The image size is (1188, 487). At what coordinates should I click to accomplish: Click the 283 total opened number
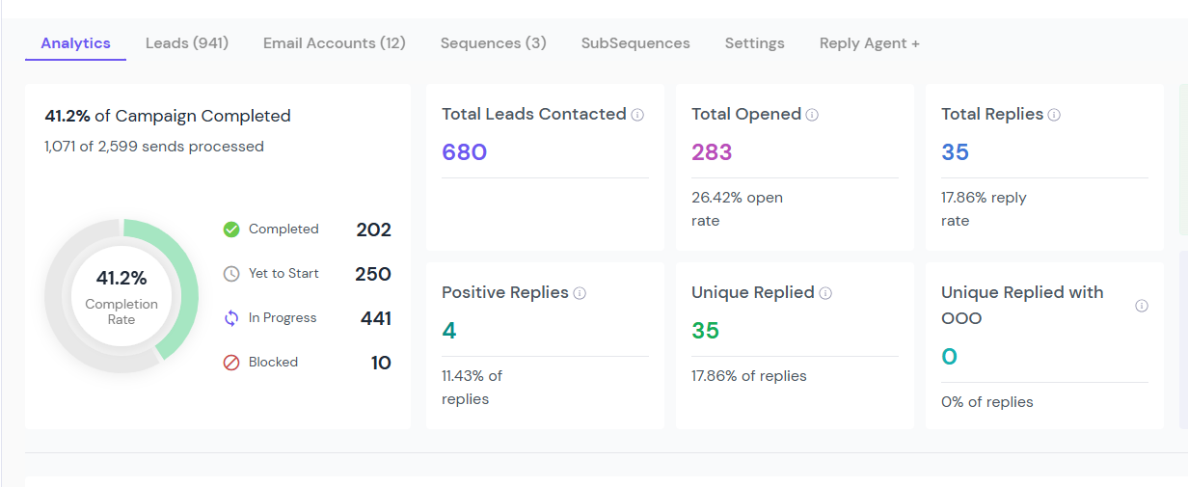point(712,152)
